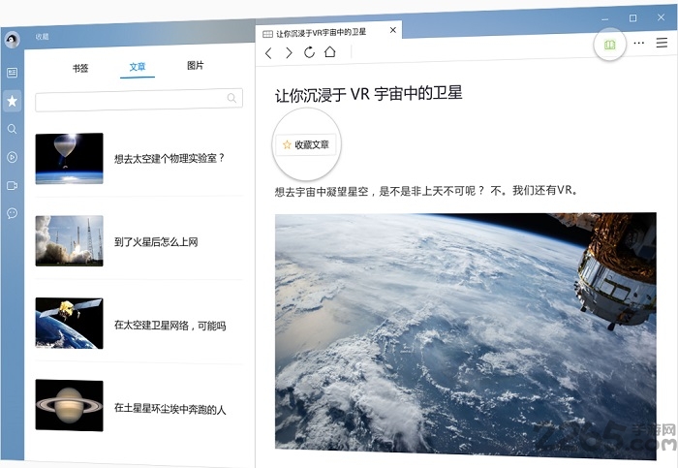This screenshot has width=678, height=468.
Task: Click the 收藏文章 button
Action: tap(306, 144)
